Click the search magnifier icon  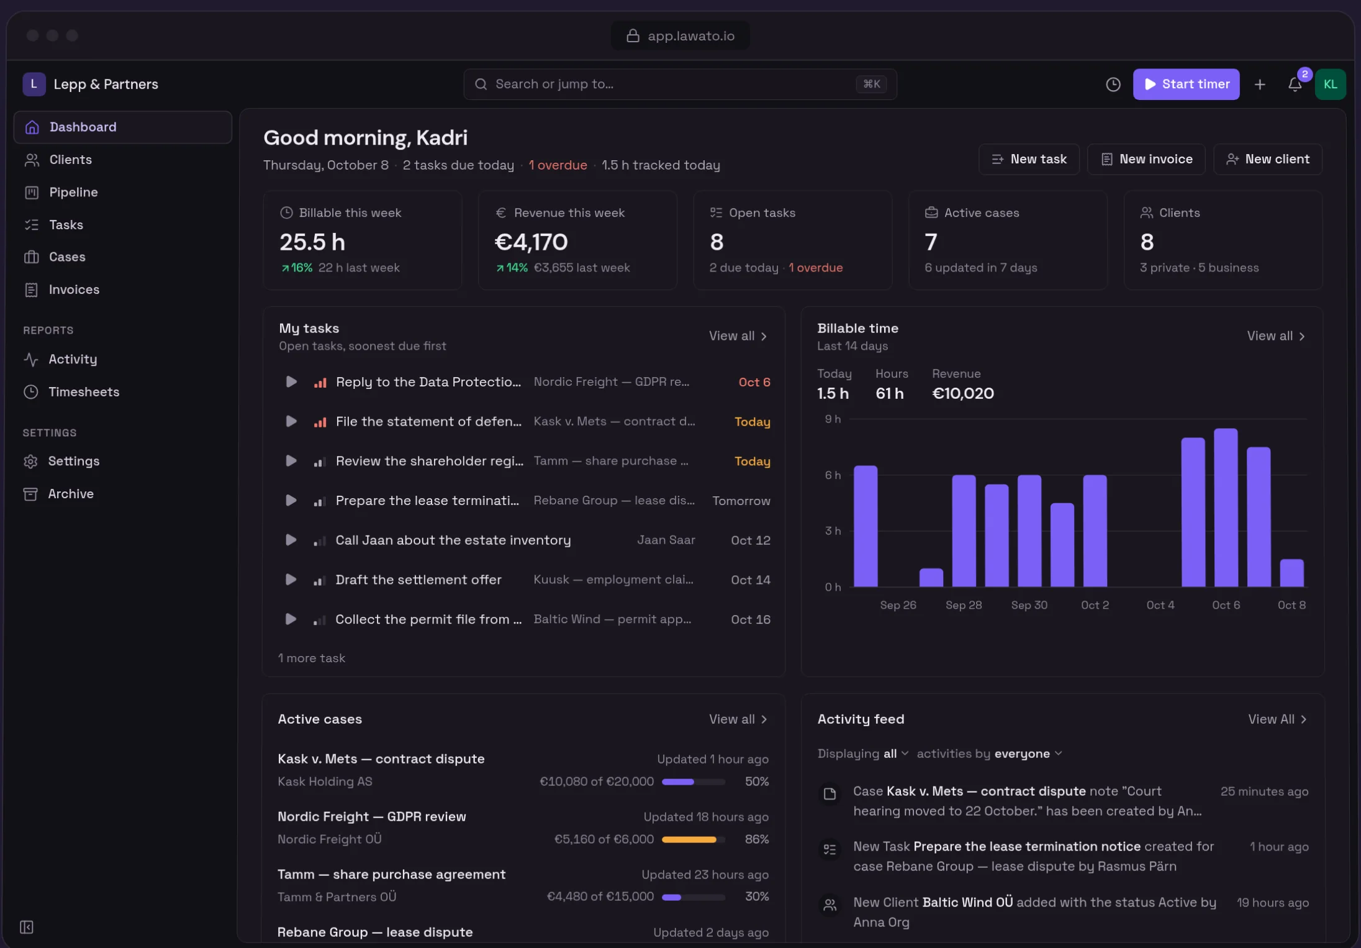[x=481, y=84]
